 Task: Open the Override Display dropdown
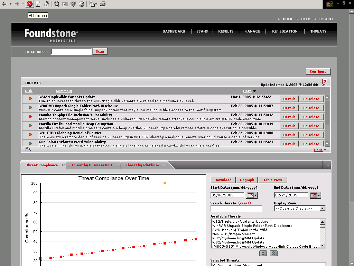(x=300, y=208)
